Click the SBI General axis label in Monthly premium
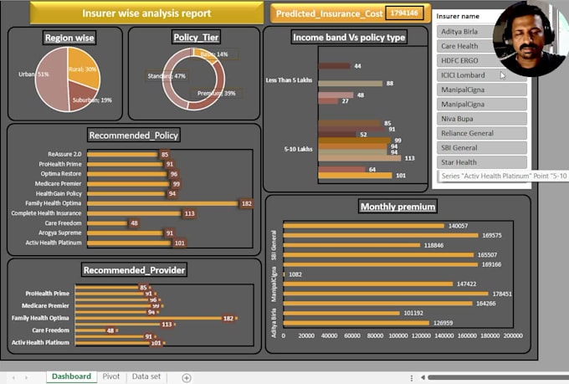 (274, 245)
